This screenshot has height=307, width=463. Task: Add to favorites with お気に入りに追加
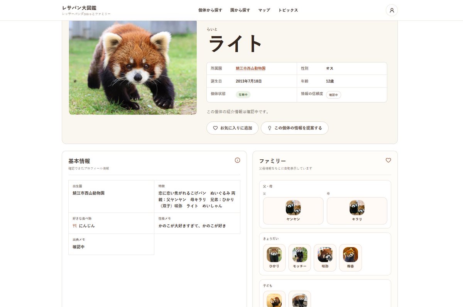[232, 128]
